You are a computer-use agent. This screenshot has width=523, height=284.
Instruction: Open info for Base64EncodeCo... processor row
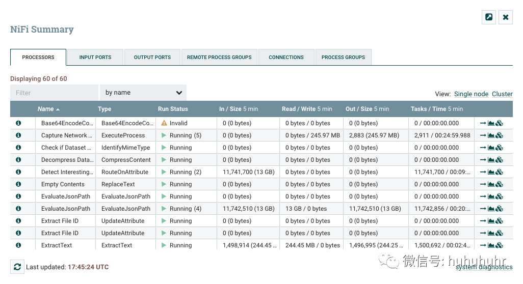point(18,123)
